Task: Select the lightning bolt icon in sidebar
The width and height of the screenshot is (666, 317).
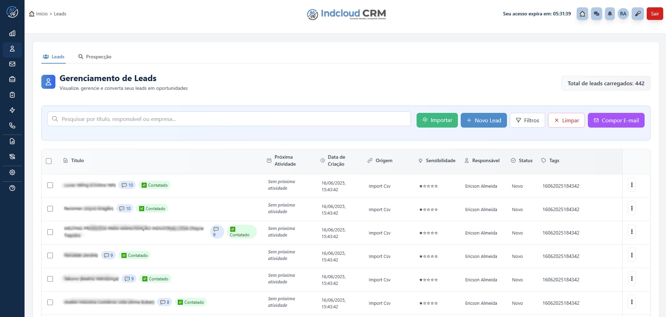Action: (12, 110)
